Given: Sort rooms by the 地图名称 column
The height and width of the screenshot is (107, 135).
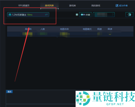Looking at the screenshot, I should [x=65, y=29].
